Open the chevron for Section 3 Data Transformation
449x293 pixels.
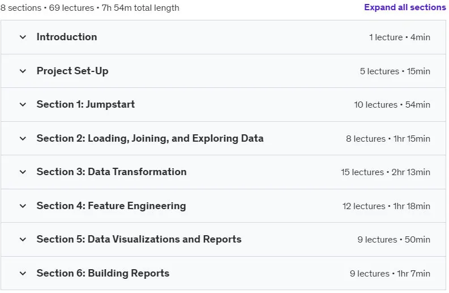click(23, 172)
